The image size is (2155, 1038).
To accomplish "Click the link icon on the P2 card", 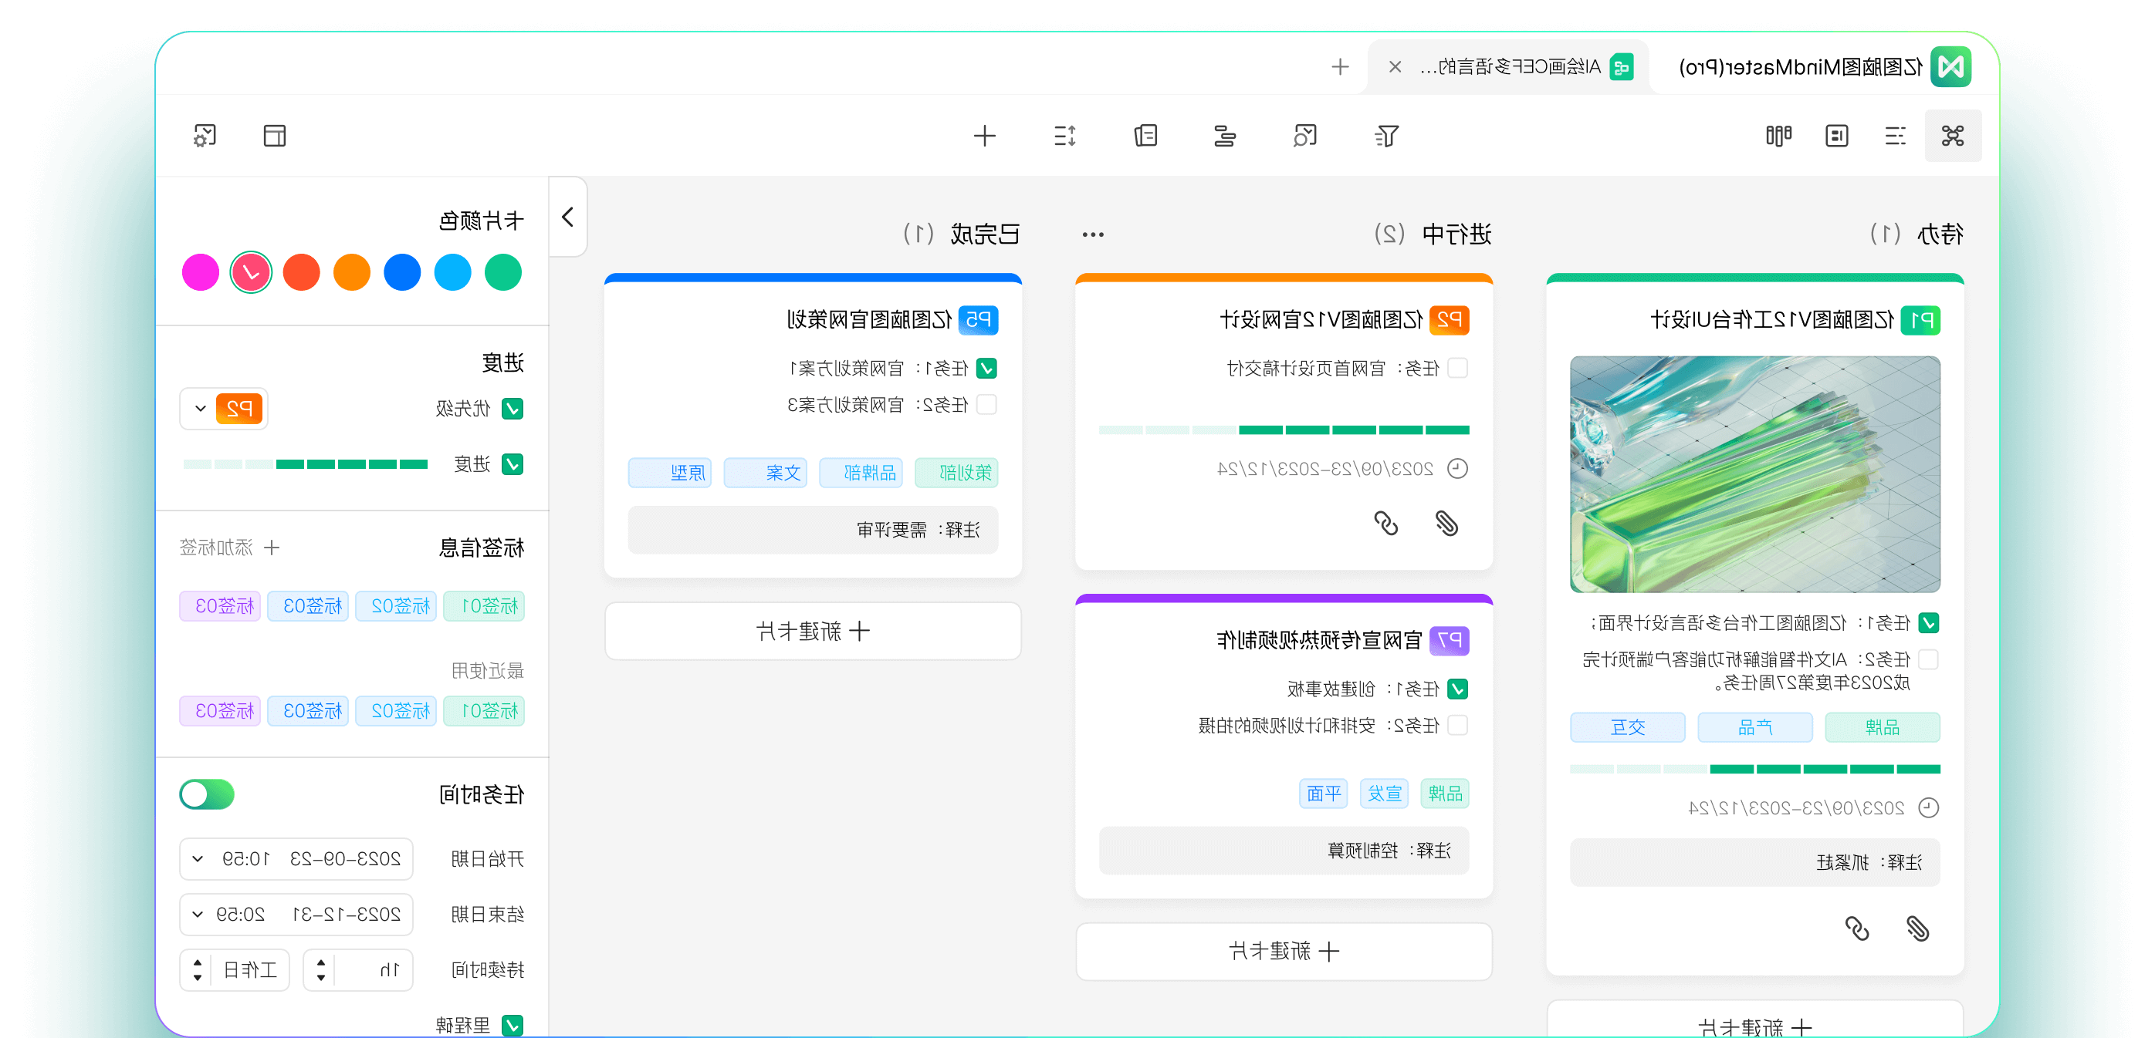I will pyautogui.click(x=1385, y=523).
